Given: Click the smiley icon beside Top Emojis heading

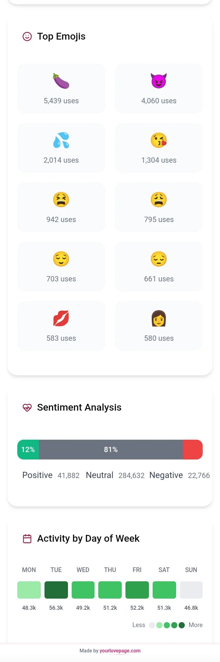Looking at the screenshot, I should (27, 36).
